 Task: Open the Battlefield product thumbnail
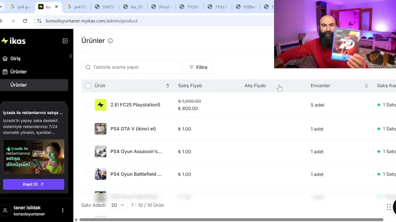coord(101,174)
